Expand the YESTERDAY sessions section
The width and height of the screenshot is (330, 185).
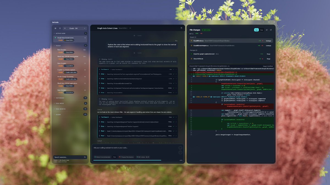click(x=70, y=98)
